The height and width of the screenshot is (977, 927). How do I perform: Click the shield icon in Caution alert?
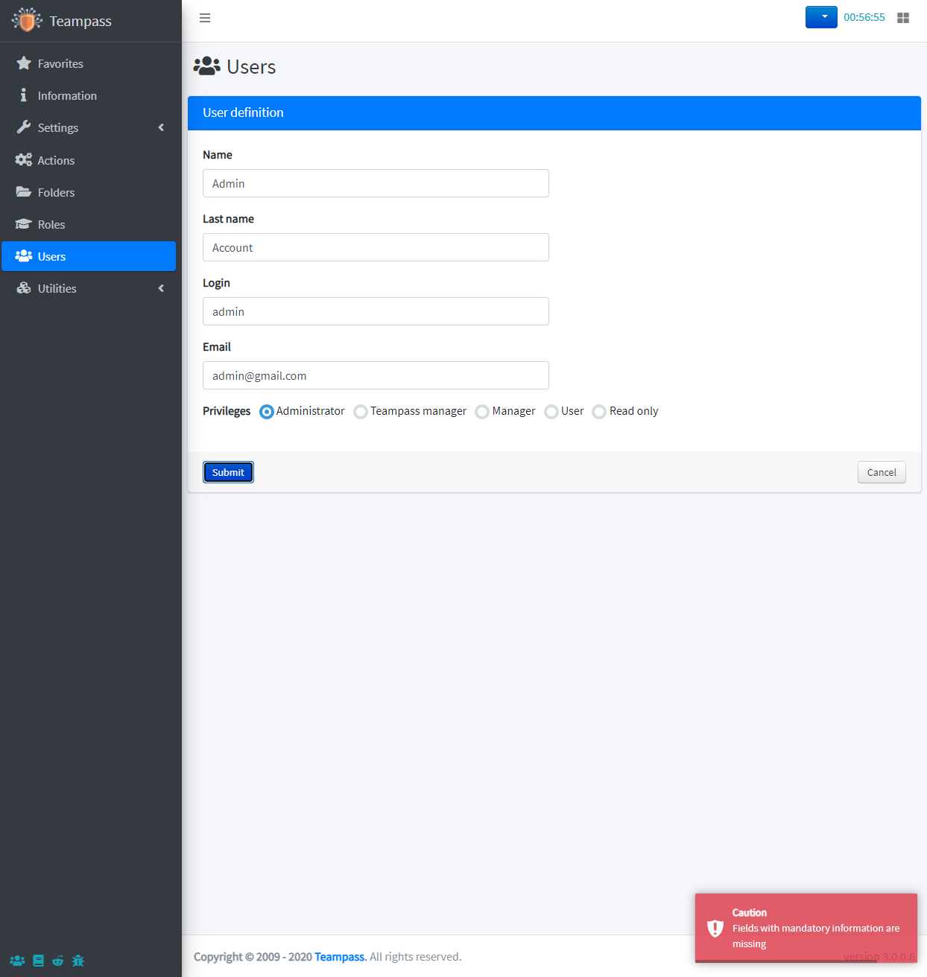[715, 928]
